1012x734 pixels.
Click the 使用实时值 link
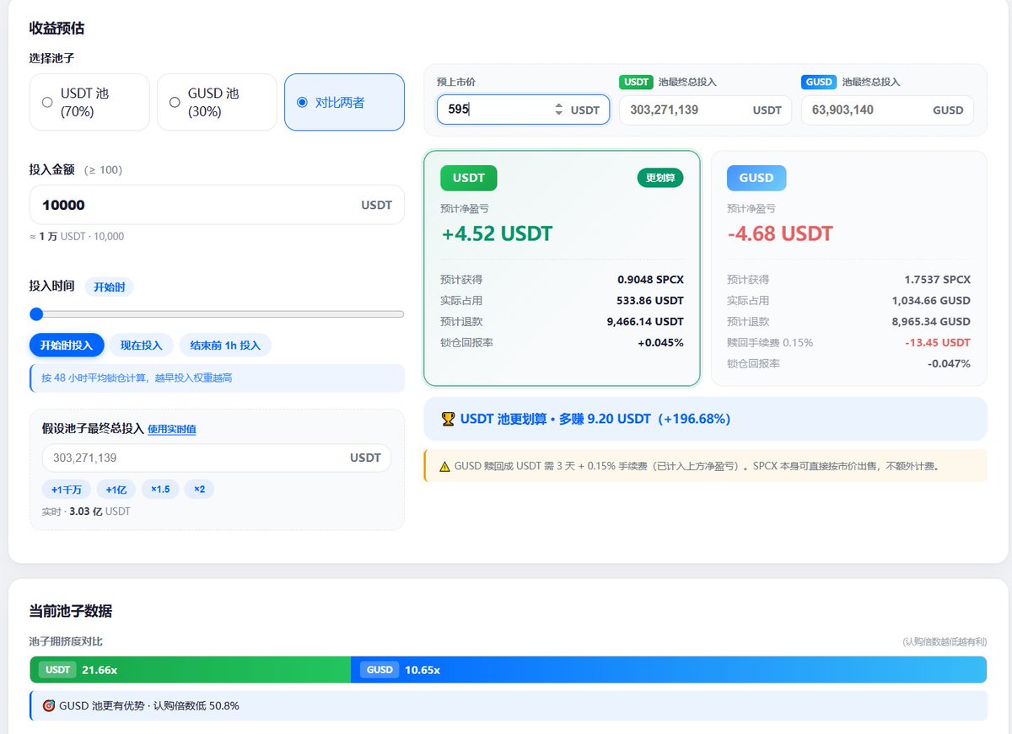click(x=172, y=429)
